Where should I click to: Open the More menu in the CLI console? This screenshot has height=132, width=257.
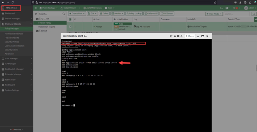[x=190, y=36]
